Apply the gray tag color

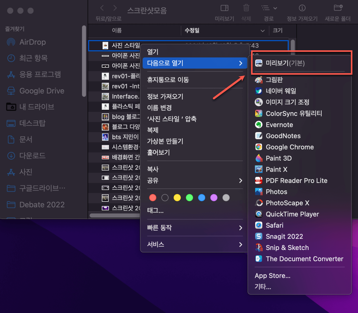(x=226, y=198)
